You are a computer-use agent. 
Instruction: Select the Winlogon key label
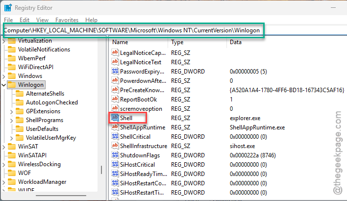tap(31, 85)
